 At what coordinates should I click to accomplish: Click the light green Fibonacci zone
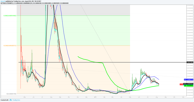pyautogui.click(x=73, y=30)
